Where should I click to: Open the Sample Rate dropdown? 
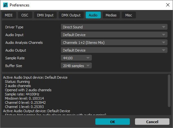click(x=76, y=58)
